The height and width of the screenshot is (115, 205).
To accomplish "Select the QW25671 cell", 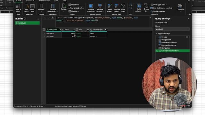I will pos(54,34).
